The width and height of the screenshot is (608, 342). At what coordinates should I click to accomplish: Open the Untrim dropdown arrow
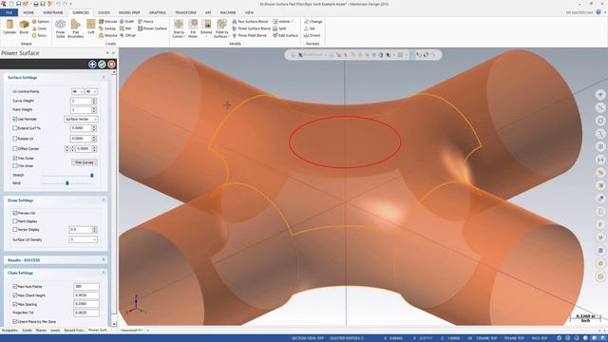pyautogui.click(x=293, y=22)
